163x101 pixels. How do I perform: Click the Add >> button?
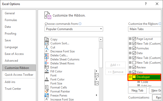pyautogui.click(x=116, y=65)
